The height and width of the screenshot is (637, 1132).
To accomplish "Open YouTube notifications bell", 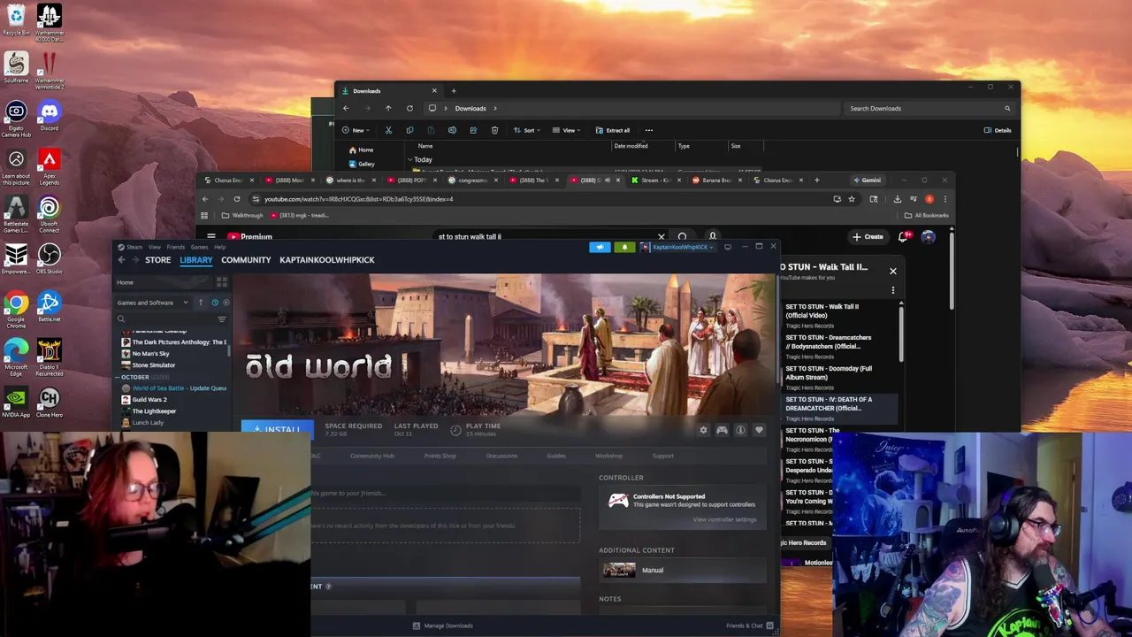I will 904,237.
